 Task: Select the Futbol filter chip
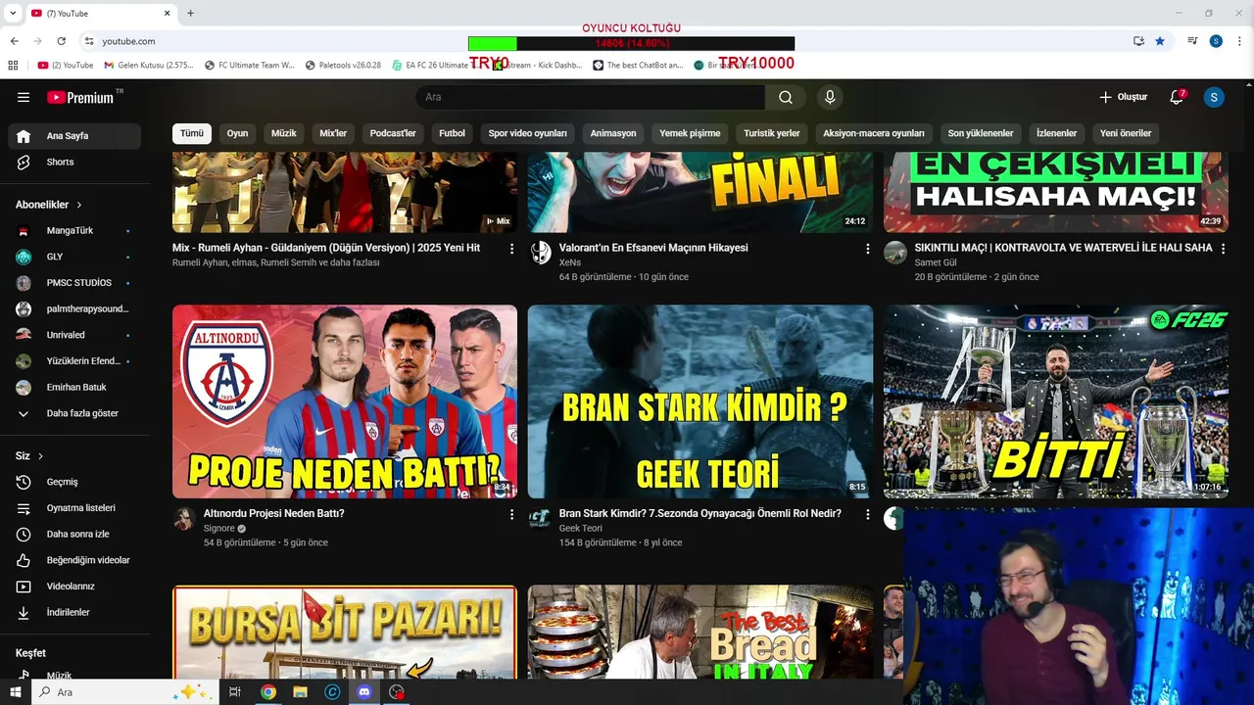click(453, 133)
